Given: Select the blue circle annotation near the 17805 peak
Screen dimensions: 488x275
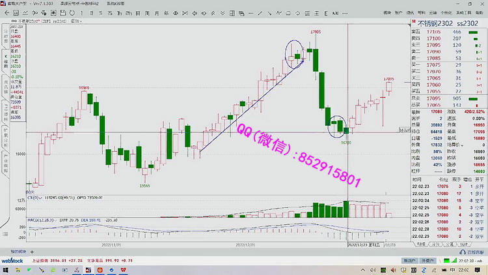Looking at the screenshot, I should pyautogui.click(x=295, y=55).
